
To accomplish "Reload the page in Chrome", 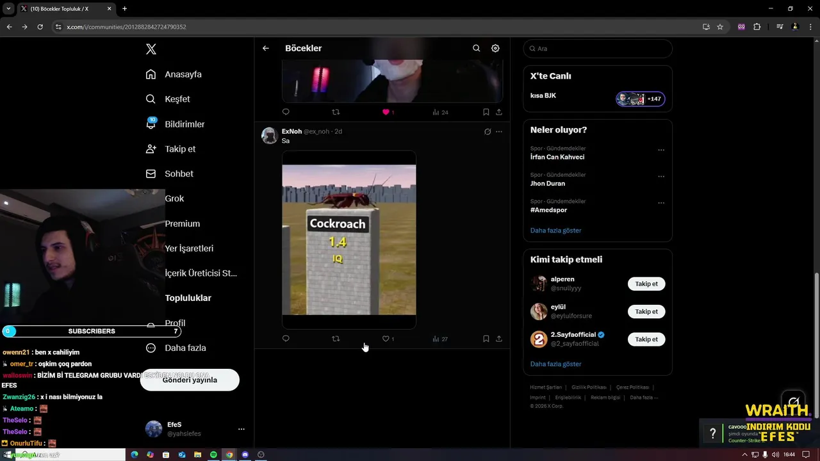I will [x=40, y=27].
